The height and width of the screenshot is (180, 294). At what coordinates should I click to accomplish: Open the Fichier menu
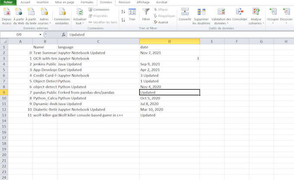(8, 2)
